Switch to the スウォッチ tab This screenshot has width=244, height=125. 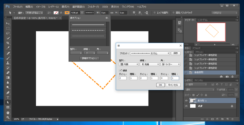(196, 48)
